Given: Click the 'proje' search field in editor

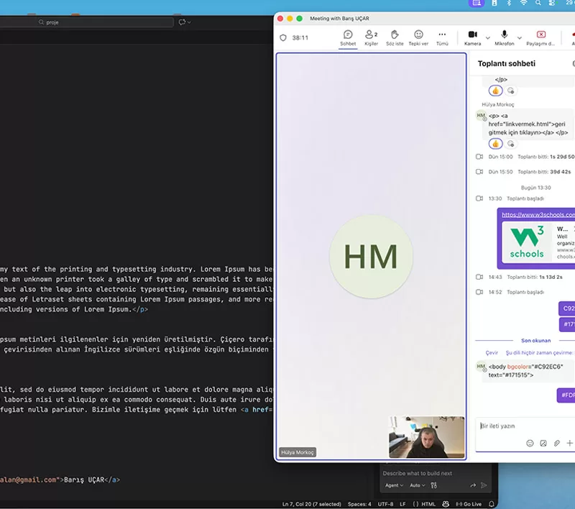Looking at the screenshot, I should click(86, 22).
